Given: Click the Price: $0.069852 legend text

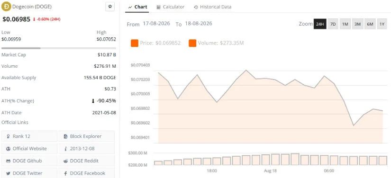Looking at the screenshot, I should tap(160, 43).
